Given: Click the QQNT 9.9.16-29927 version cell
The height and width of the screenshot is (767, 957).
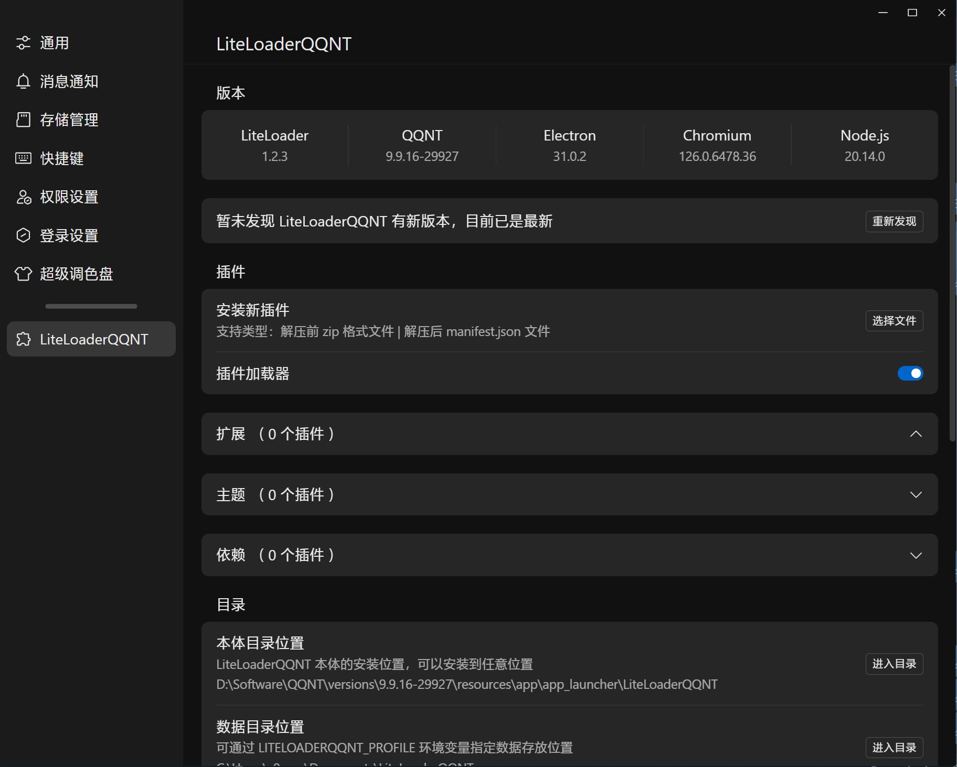Looking at the screenshot, I should click(422, 145).
